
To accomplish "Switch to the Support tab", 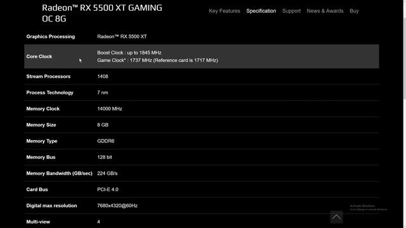I will click(x=291, y=11).
